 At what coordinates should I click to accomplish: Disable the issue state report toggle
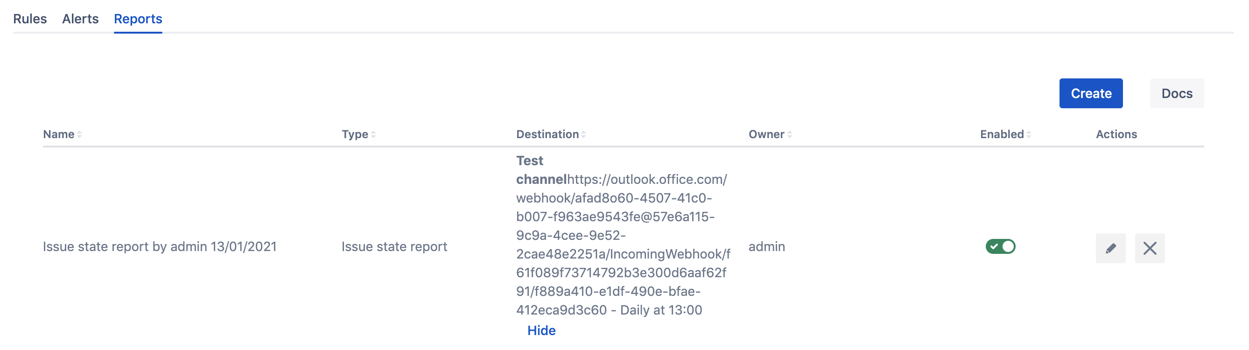[x=1000, y=247]
